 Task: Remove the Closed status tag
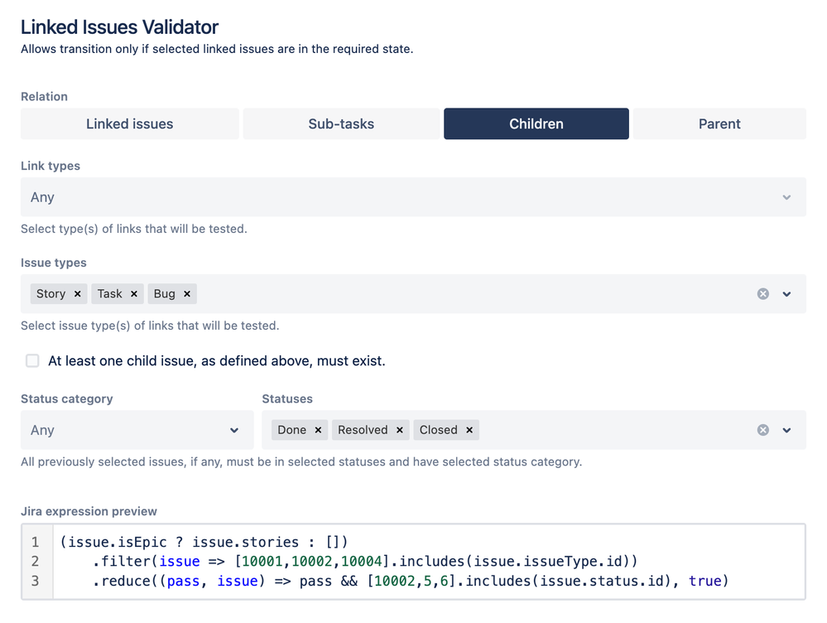pos(469,430)
